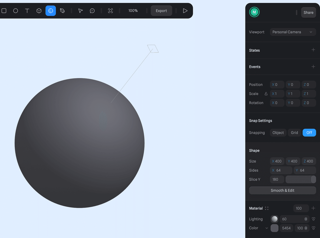Viewport: 320px width, 238px height.
Task: Set Snapping to Off
Action: coord(309,132)
